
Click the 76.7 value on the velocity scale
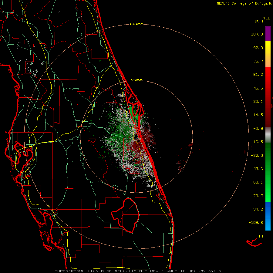click(258, 61)
